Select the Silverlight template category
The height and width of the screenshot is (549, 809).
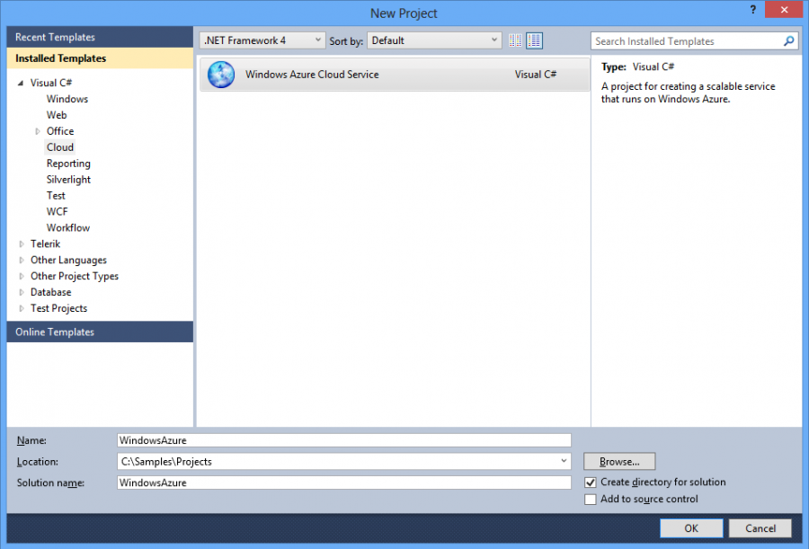tap(68, 179)
